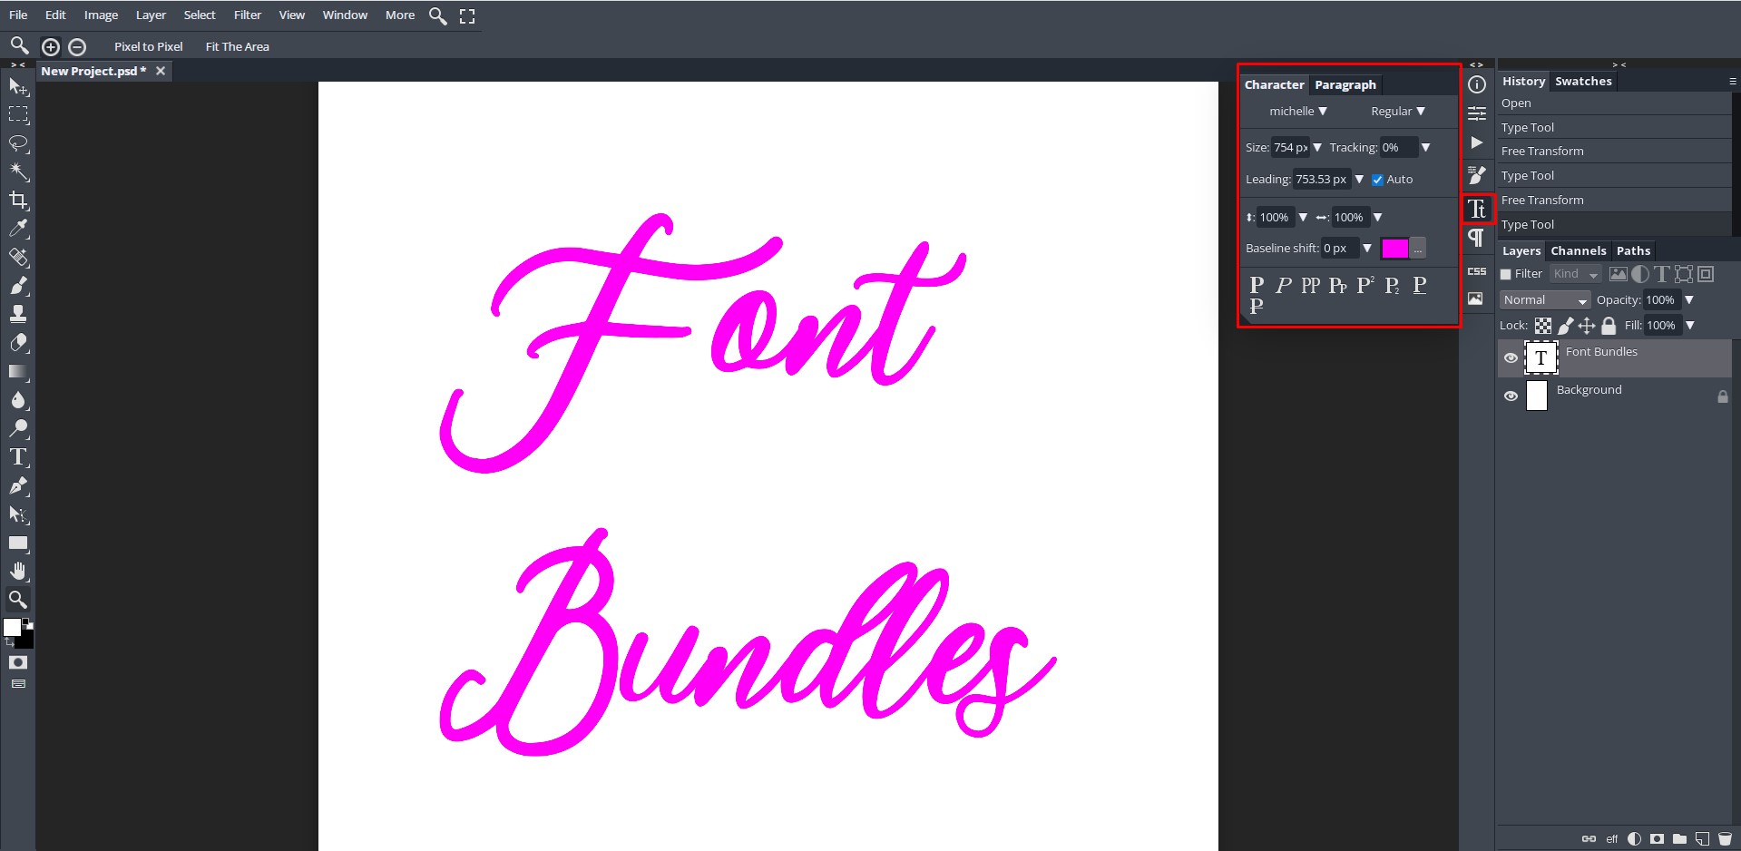Choose the Spot Healing bandage tool
1741x851 pixels.
click(x=18, y=257)
